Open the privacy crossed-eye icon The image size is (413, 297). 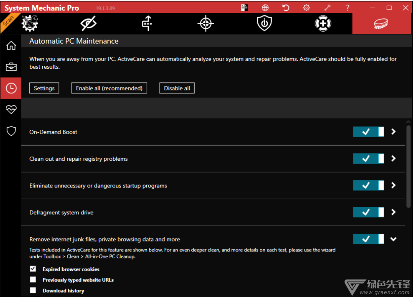(88, 23)
